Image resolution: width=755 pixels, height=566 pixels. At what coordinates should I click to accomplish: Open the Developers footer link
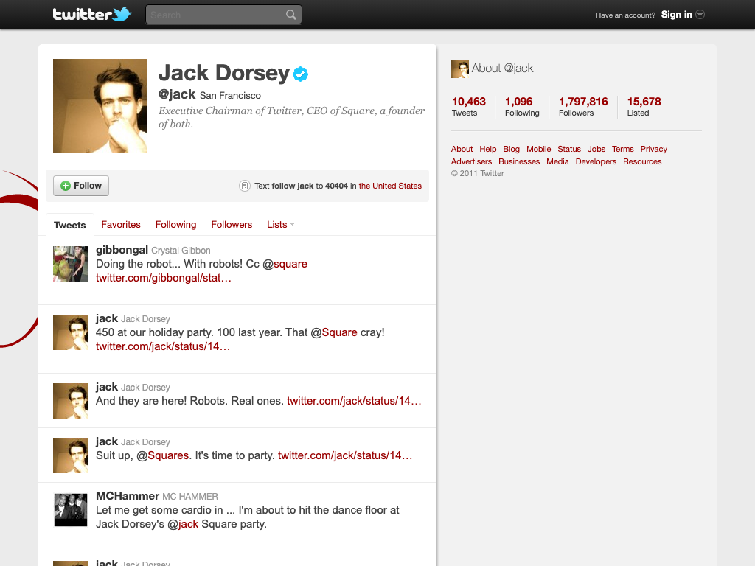point(596,161)
